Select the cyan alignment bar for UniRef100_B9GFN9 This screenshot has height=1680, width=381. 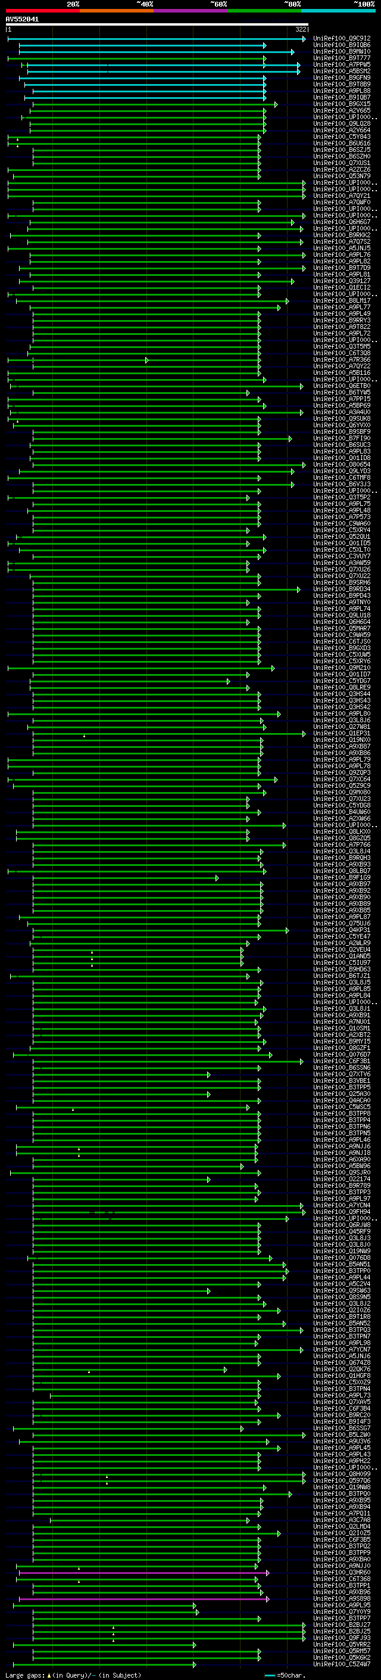pos(143,78)
